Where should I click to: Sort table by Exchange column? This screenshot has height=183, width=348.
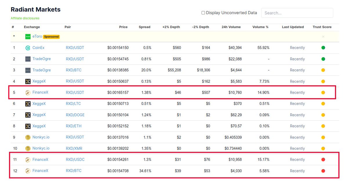tap(32, 27)
